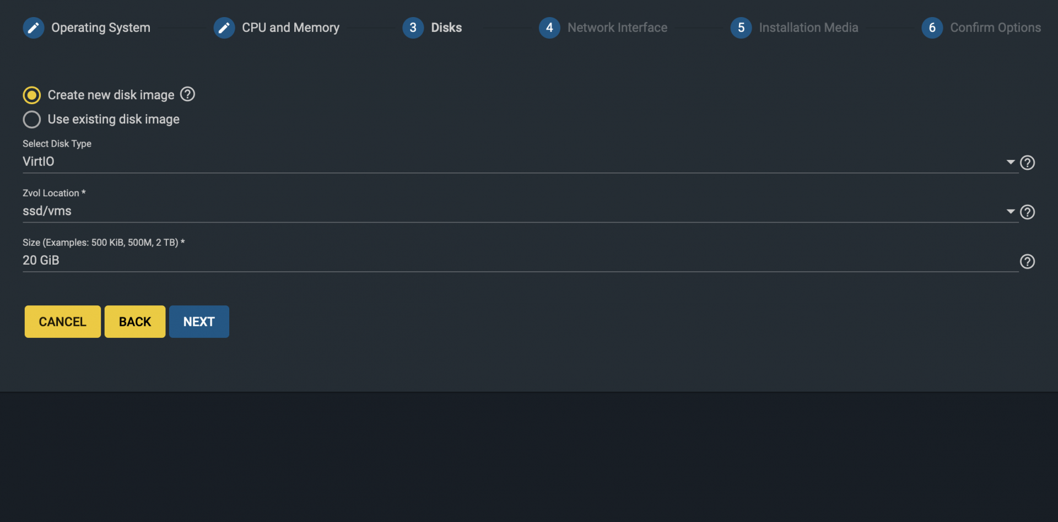Viewport: 1058px width, 522px height.
Task: Click the 'Use existing disk image' label text
Action: click(x=114, y=119)
